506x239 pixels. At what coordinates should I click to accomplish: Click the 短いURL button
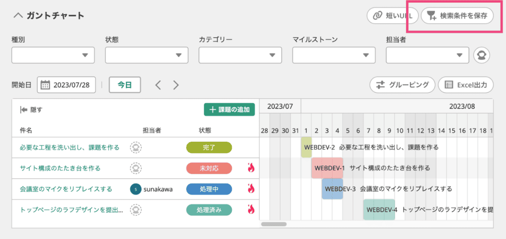click(x=393, y=16)
